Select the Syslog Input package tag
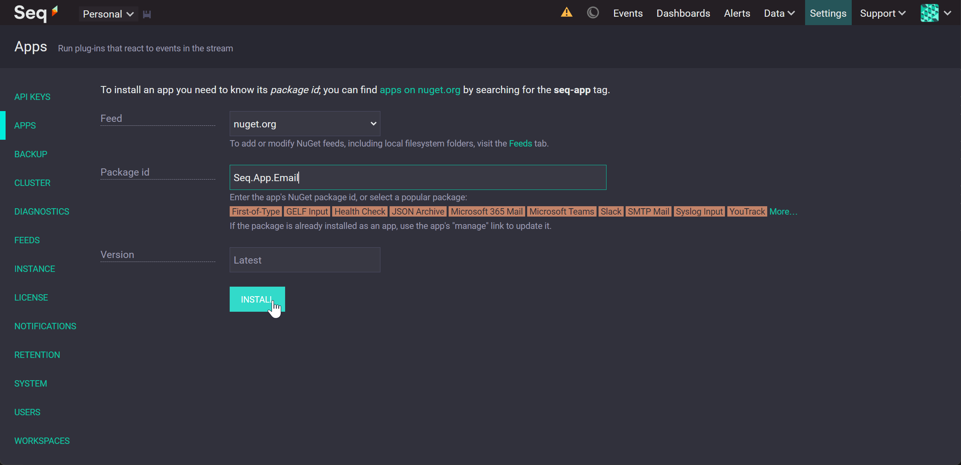Viewport: 961px width, 465px height. pyautogui.click(x=699, y=211)
